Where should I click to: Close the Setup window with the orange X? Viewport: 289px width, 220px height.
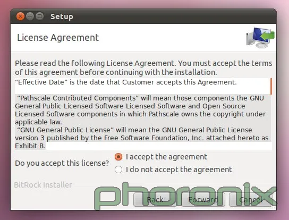(x=20, y=16)
